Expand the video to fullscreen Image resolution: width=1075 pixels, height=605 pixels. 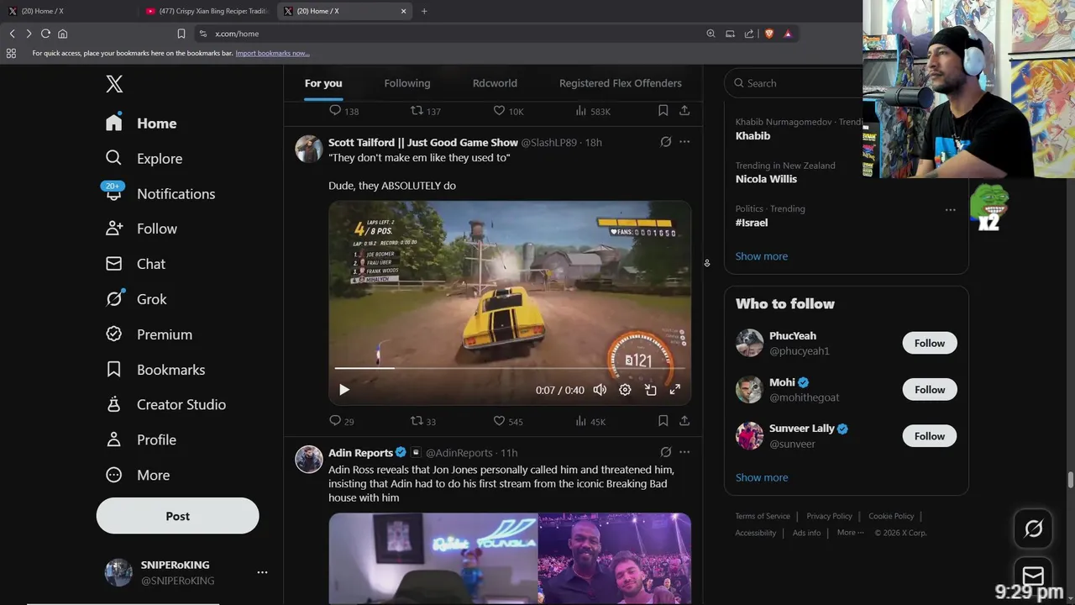[x=674, y=390]
